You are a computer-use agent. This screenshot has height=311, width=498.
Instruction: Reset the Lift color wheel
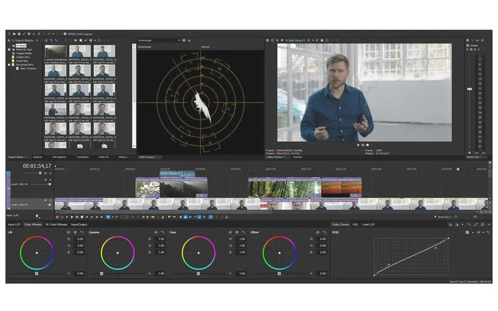[x=82, y=232]
